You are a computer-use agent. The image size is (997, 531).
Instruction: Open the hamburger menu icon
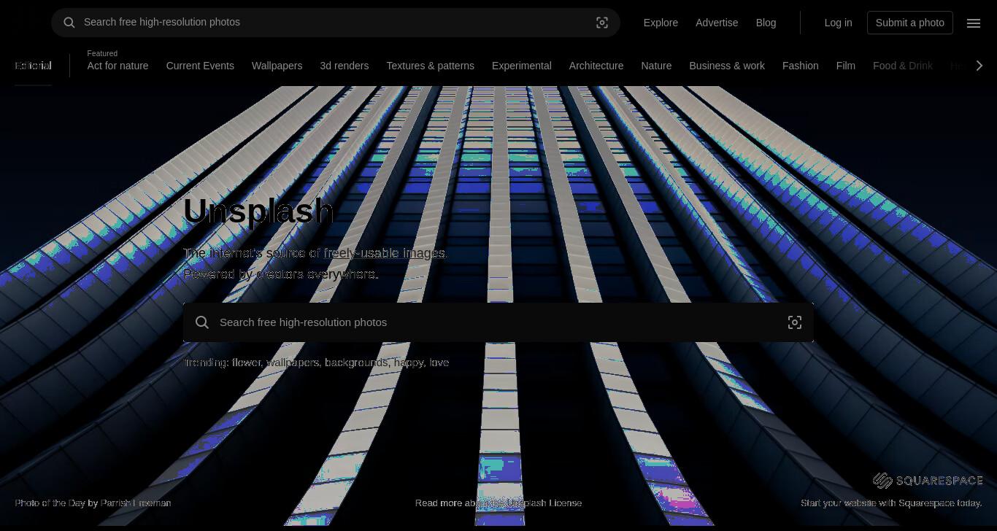pos(974,23)
